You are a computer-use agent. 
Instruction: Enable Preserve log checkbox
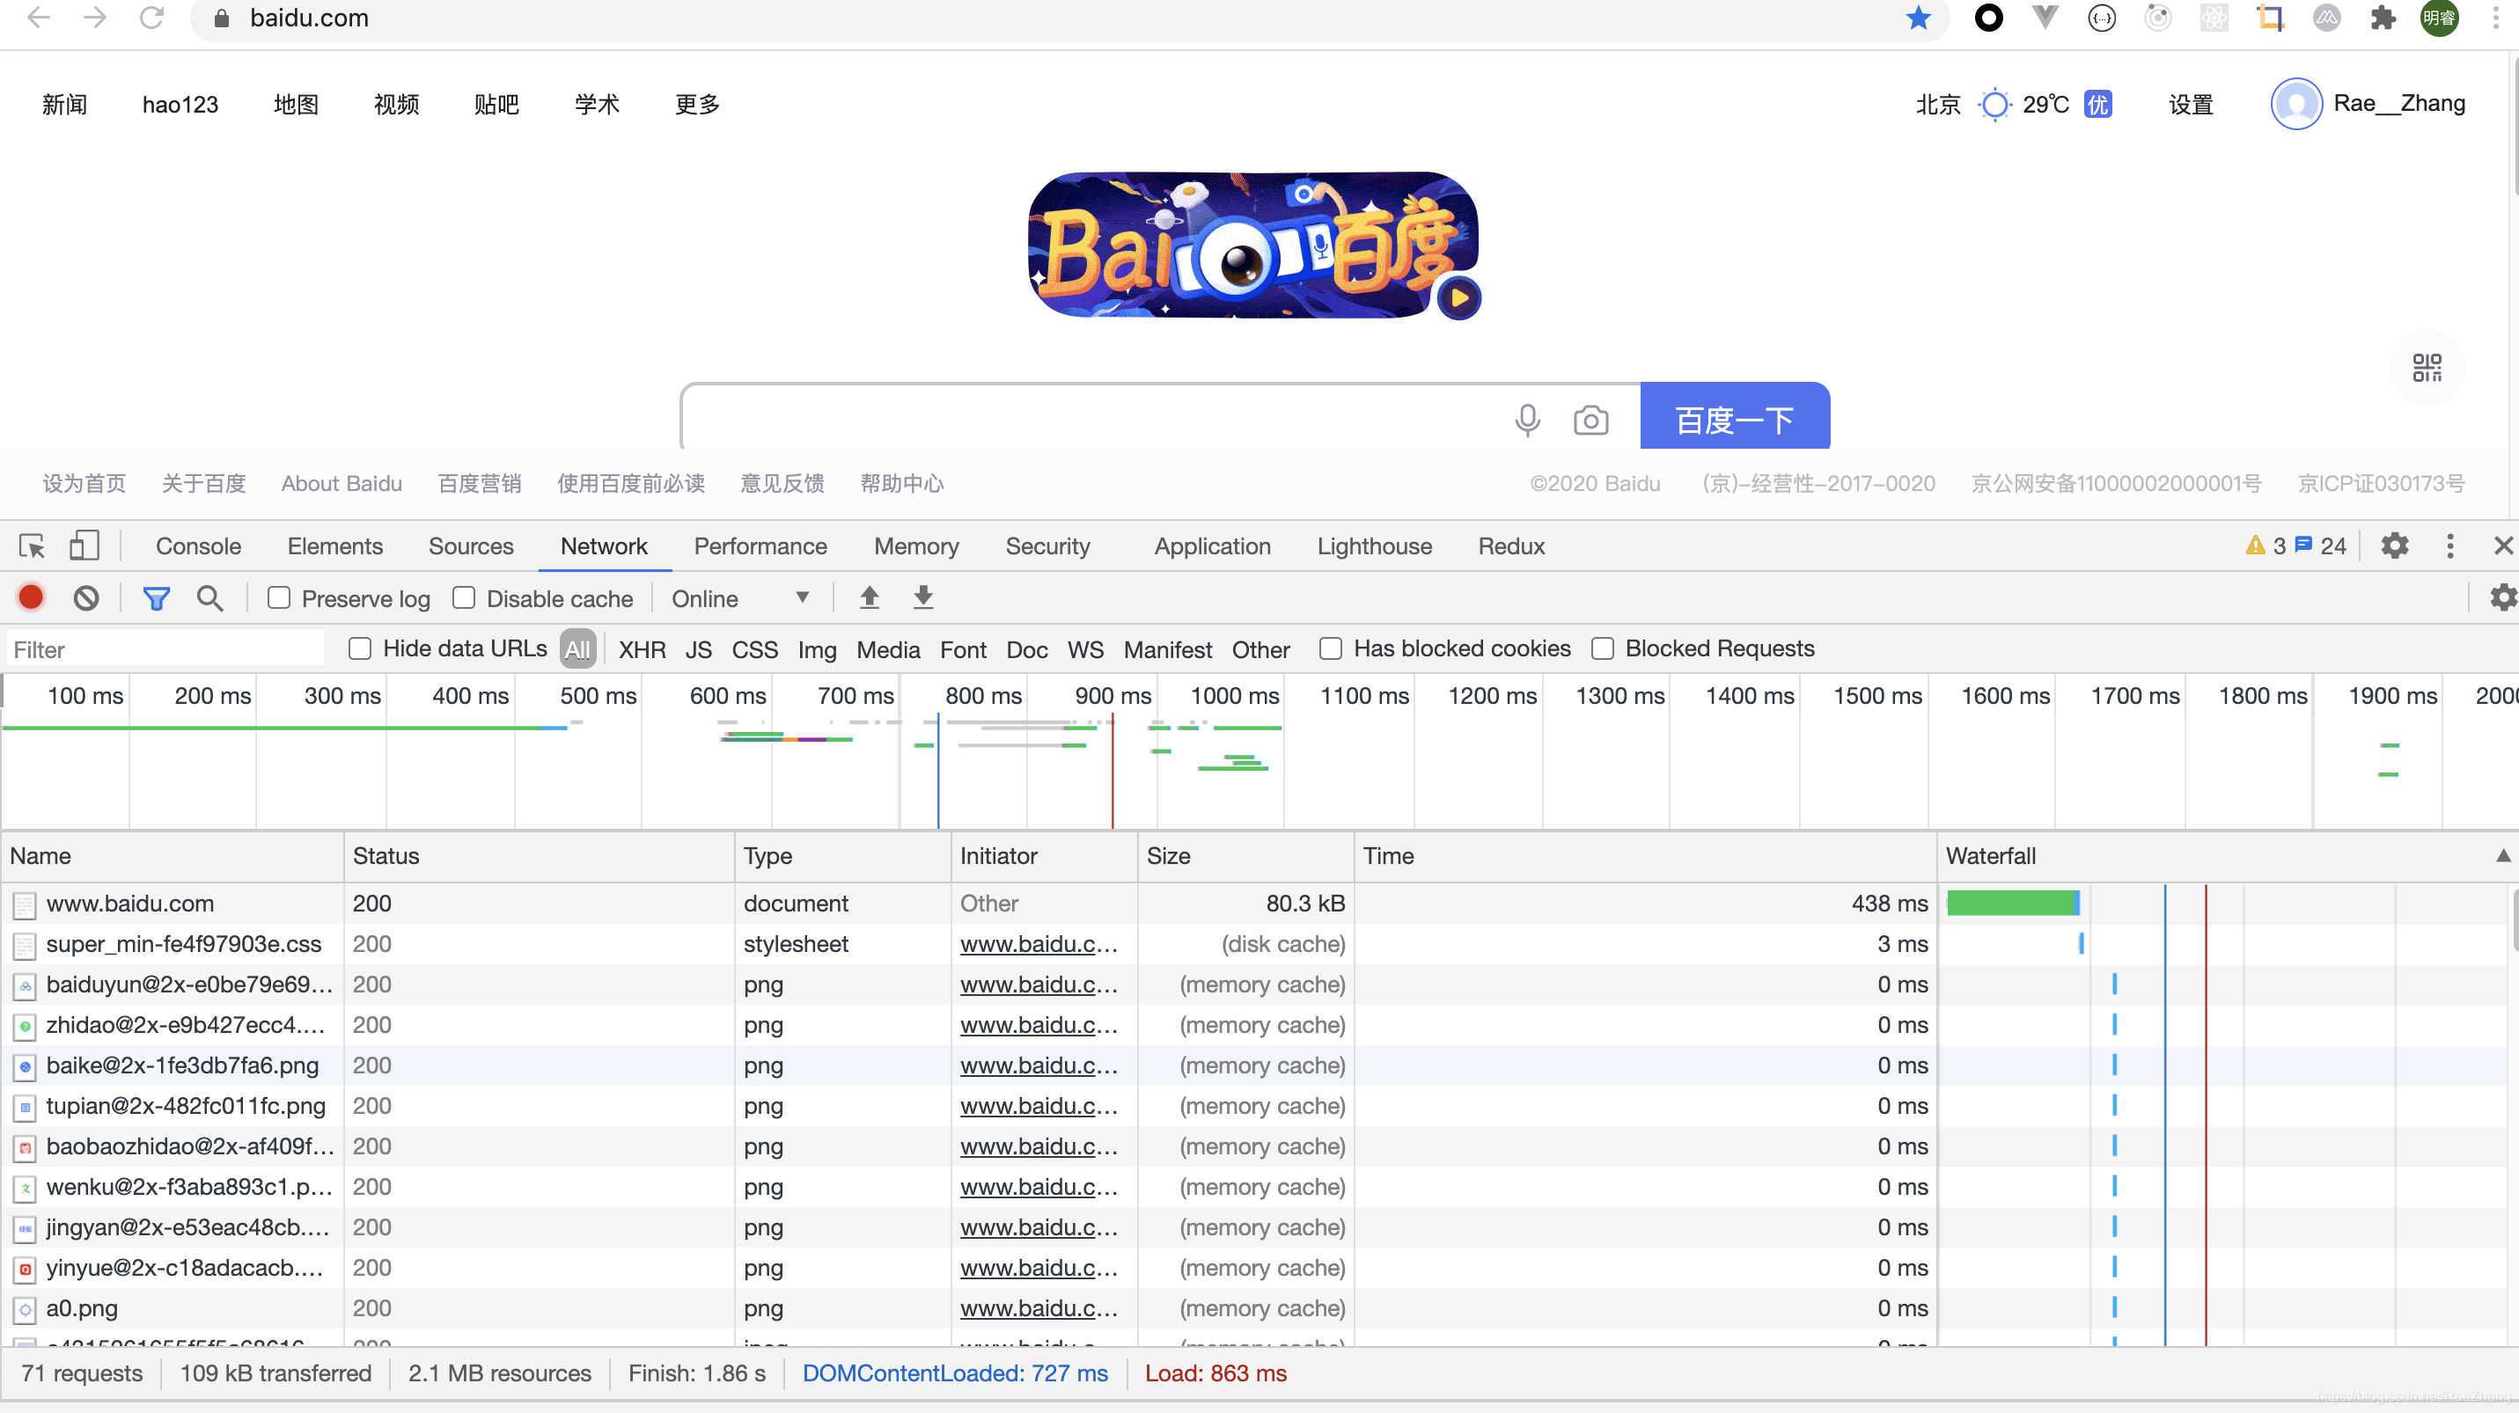pos(279,598)
